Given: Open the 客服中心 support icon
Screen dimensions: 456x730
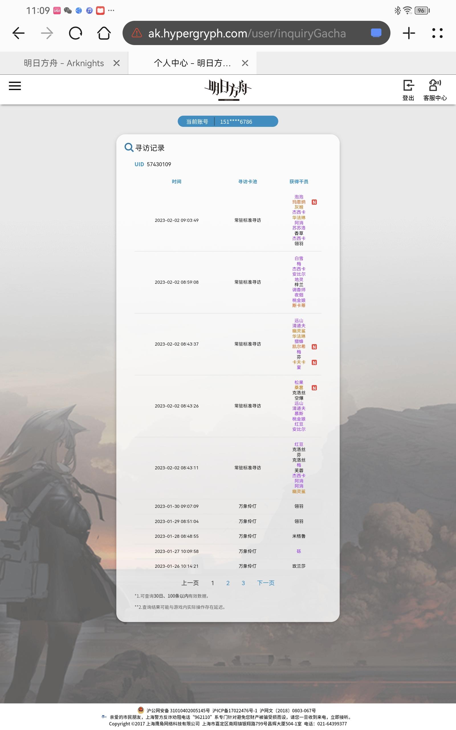Looking at the screenshot, I should [x=435, y=90].
